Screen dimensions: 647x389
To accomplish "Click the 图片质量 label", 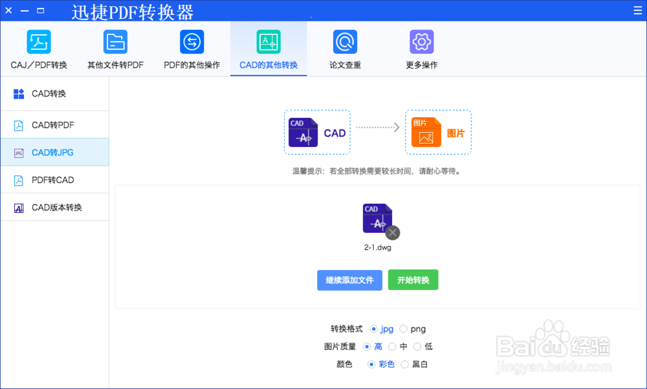I will (340, 347).
